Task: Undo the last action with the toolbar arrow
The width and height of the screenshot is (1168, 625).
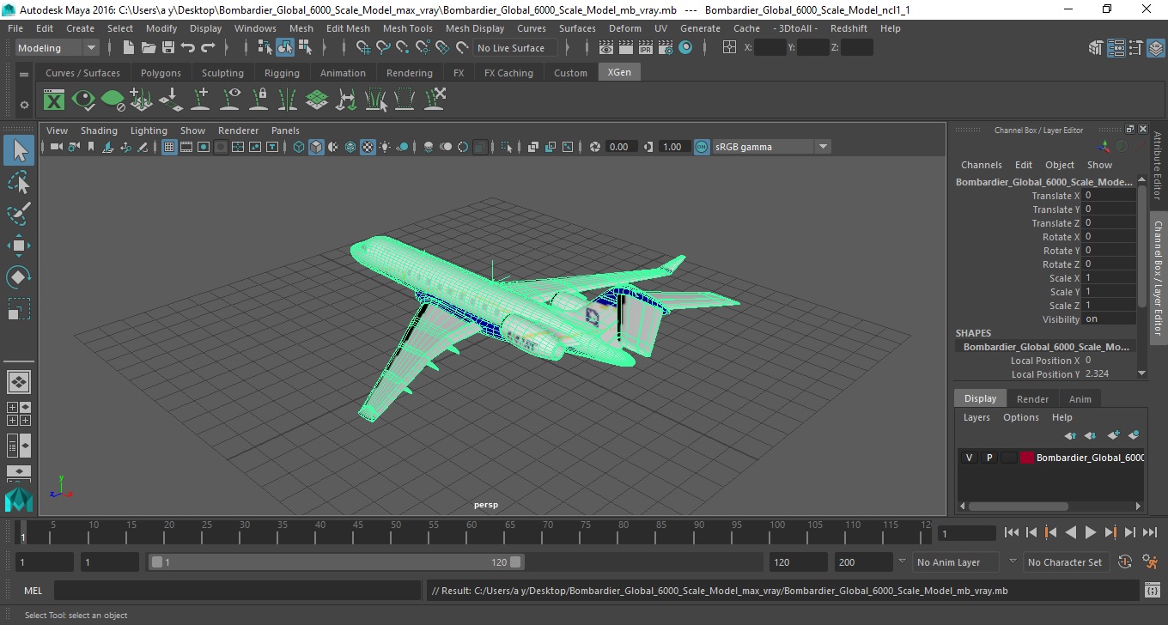Action: point(188,48)
